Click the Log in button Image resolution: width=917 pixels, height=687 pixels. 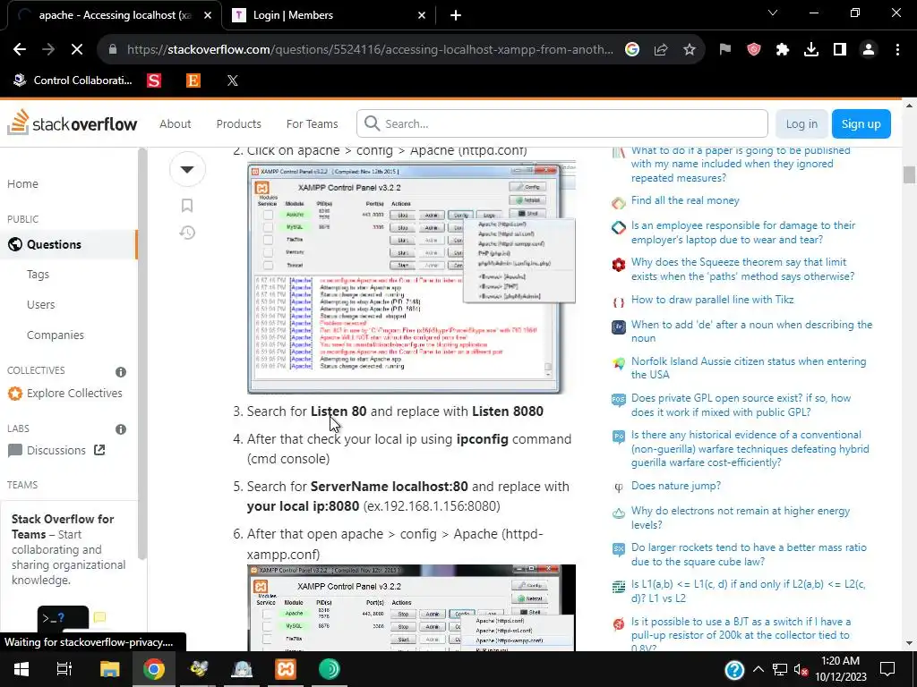point(801,123)
